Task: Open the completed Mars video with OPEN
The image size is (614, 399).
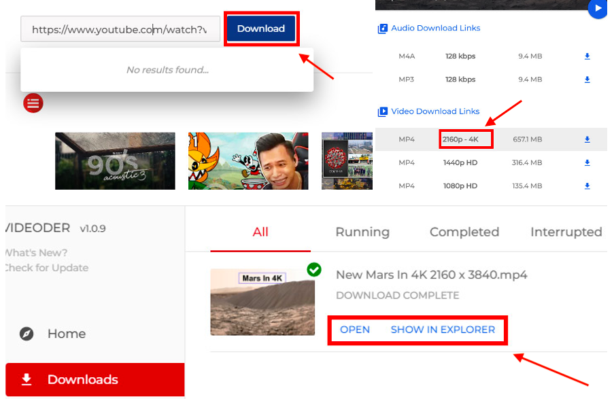Action: 355,330
